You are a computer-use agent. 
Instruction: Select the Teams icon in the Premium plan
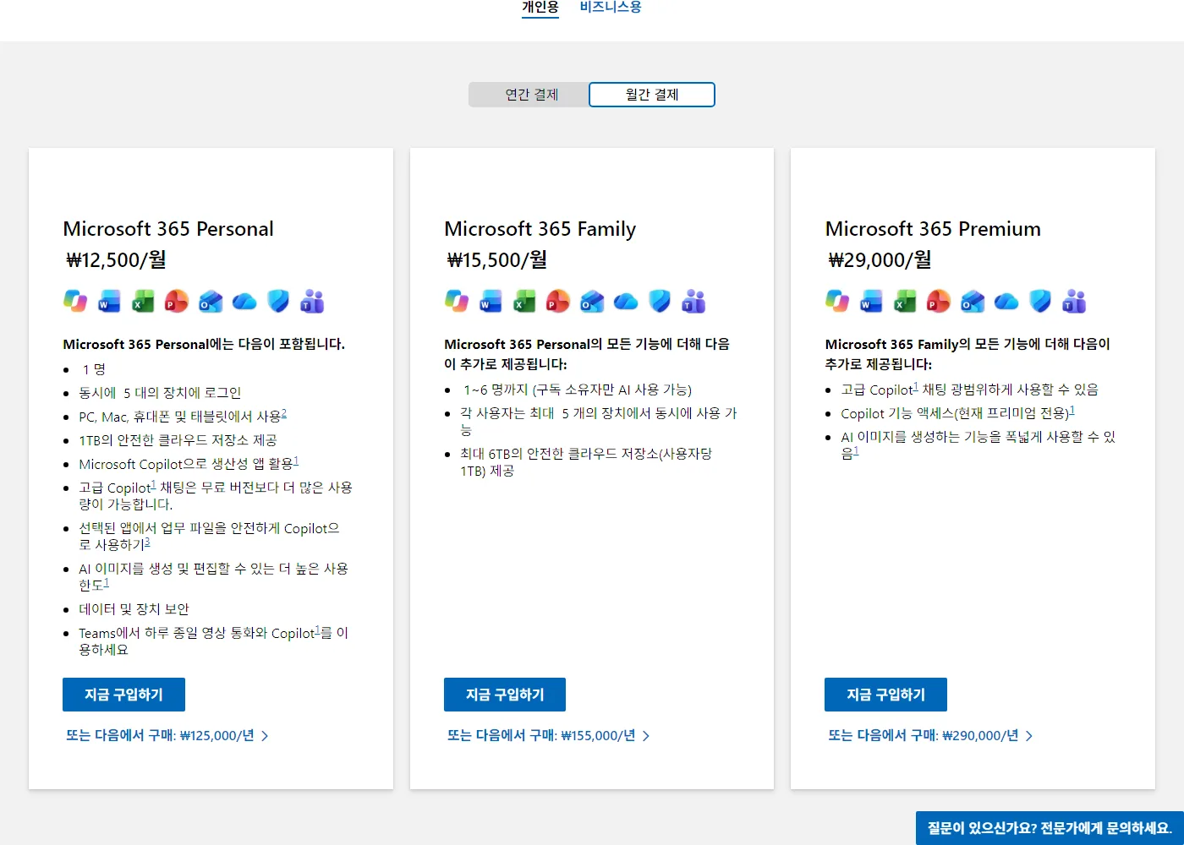pos(1074,301)
